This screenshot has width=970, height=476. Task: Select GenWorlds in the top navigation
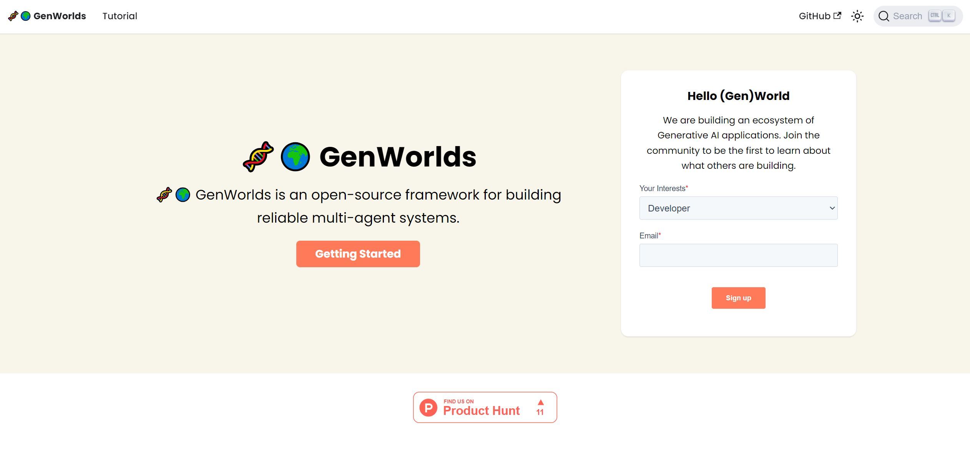click(x=59, y=16)
